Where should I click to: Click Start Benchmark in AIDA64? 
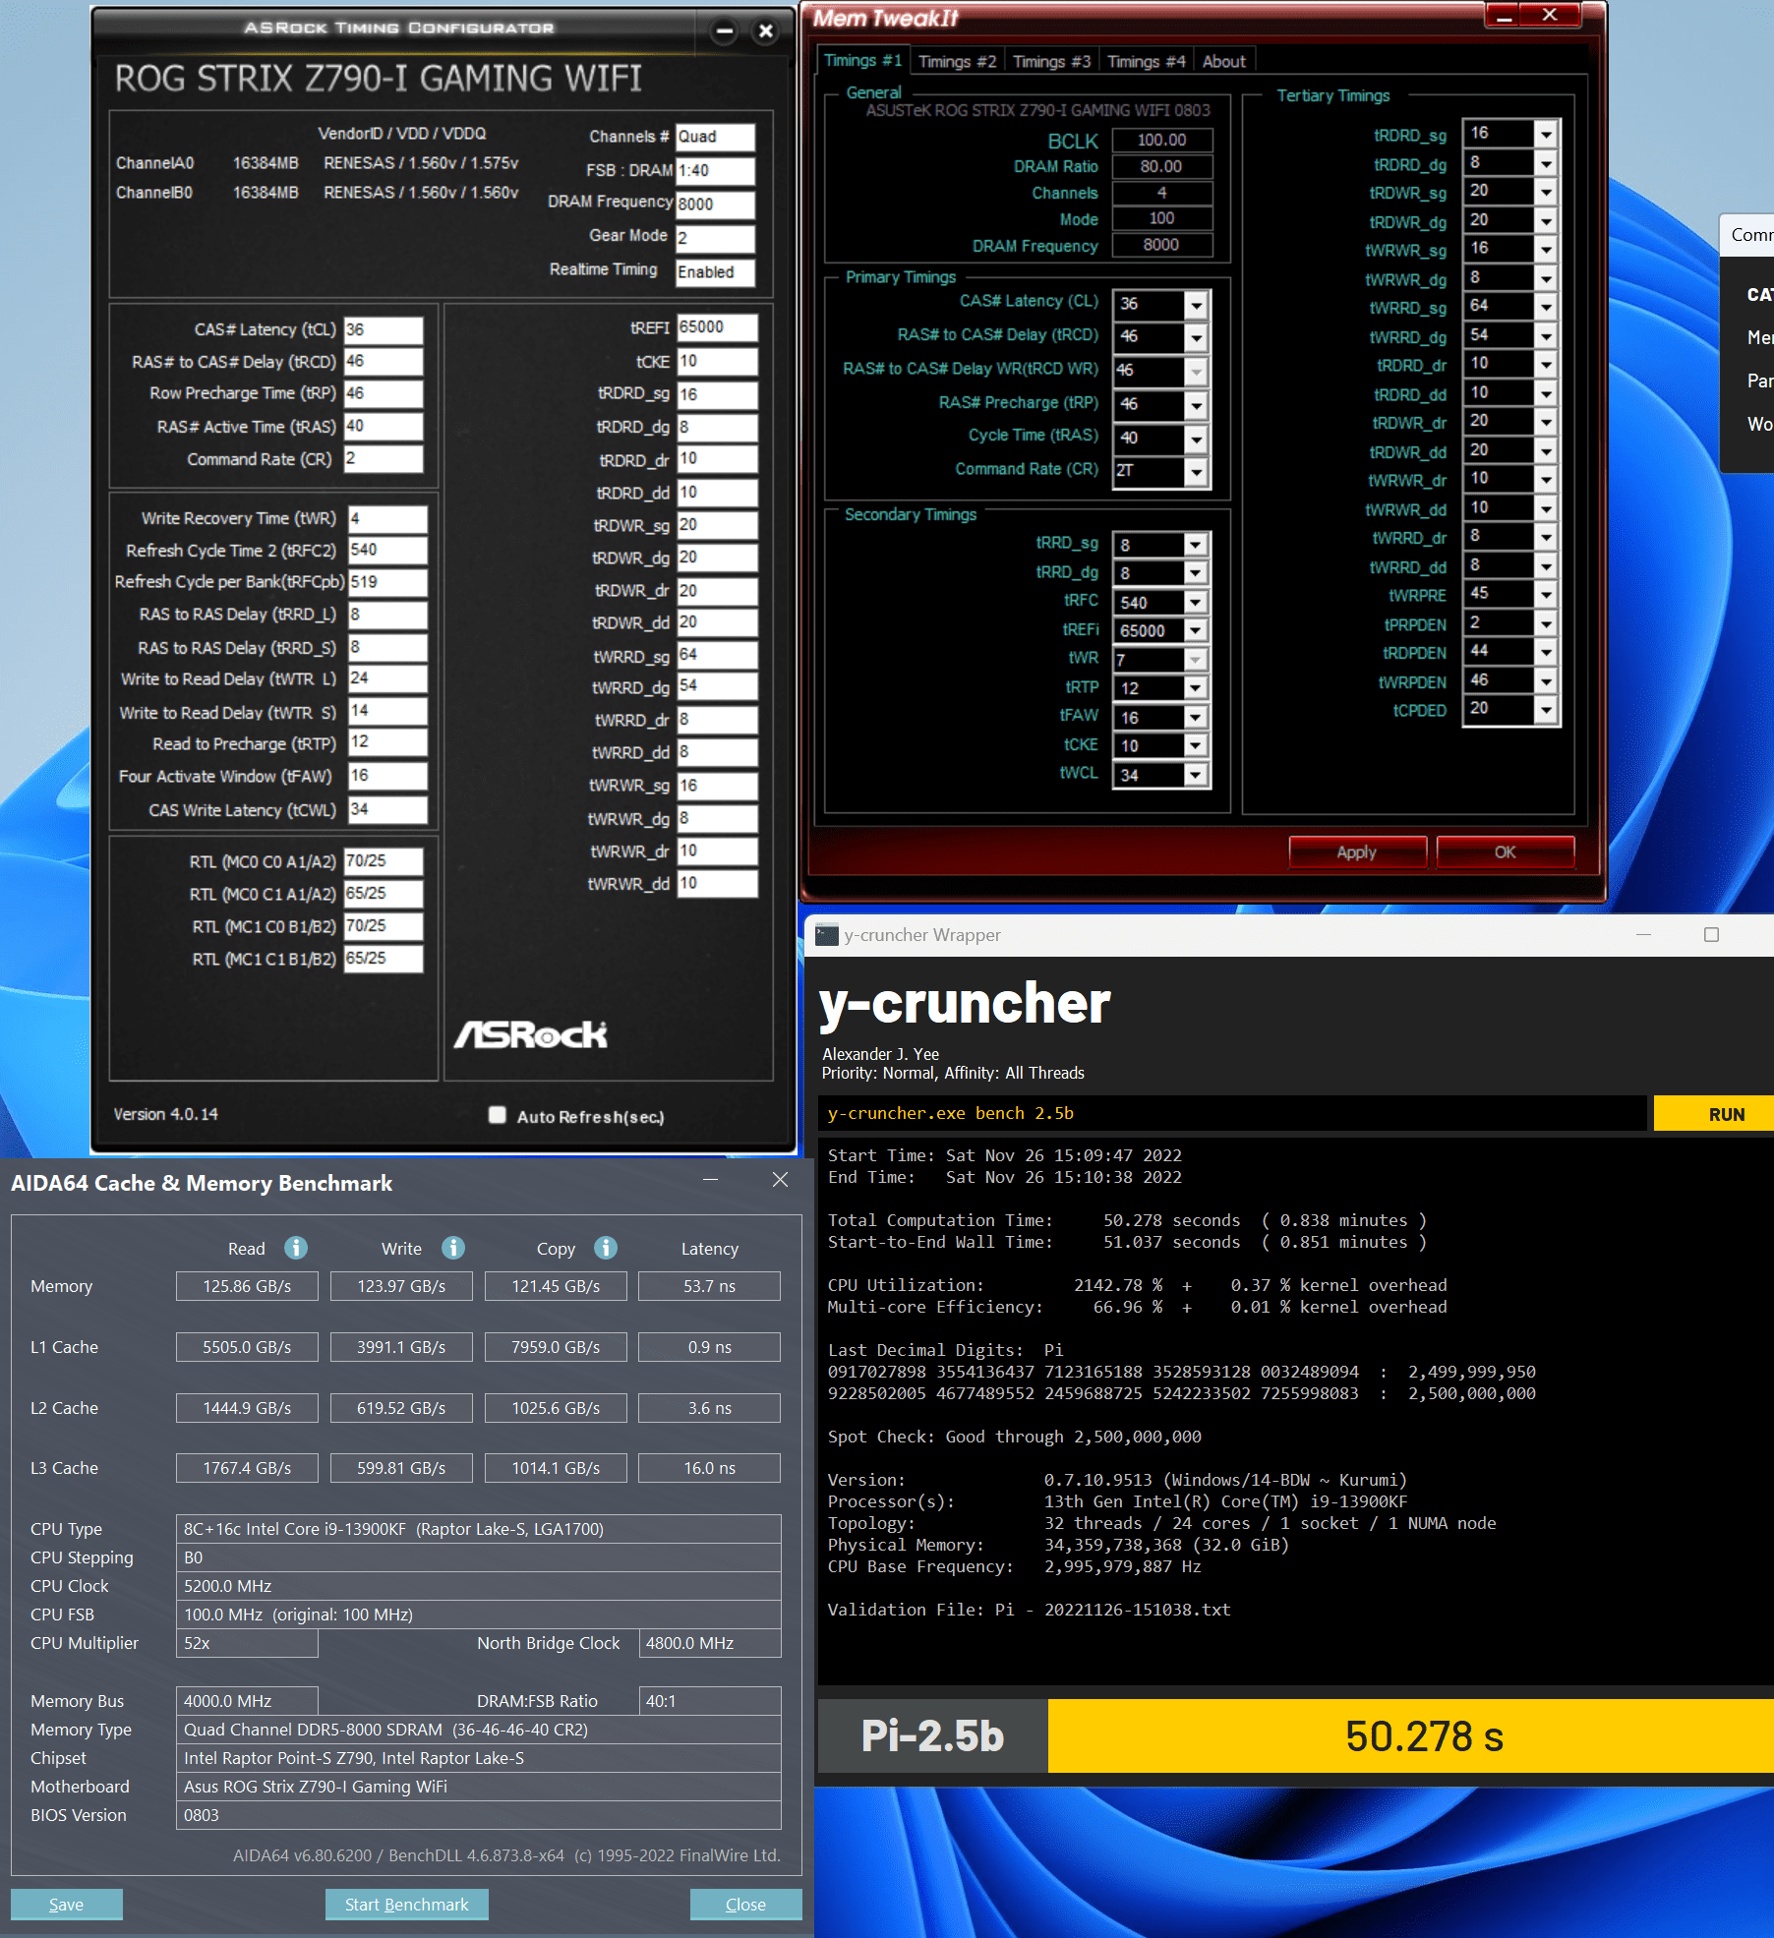point(407,1905)
